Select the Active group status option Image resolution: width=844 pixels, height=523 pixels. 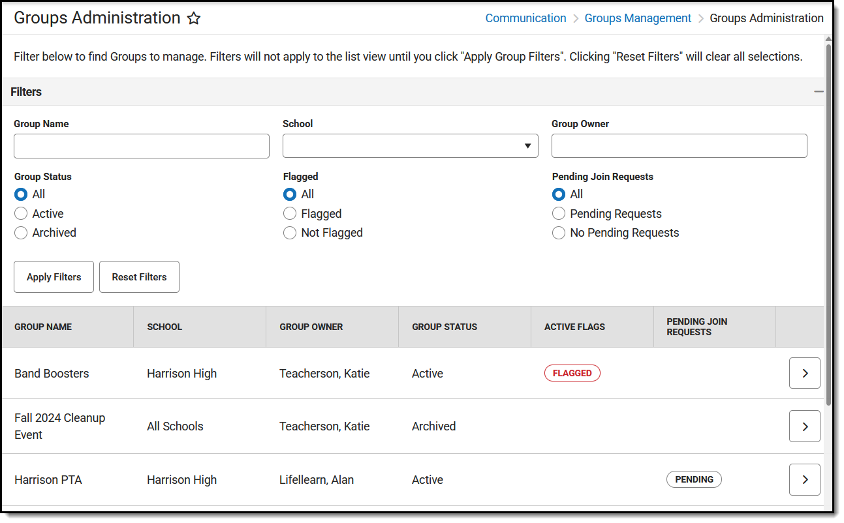[20, 213]
